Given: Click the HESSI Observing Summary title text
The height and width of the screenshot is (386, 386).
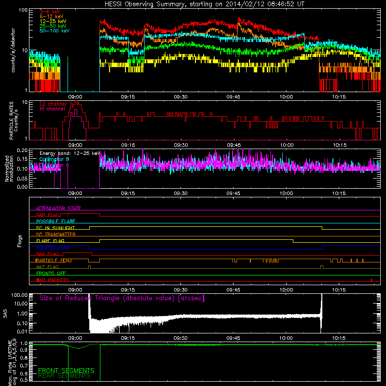Looking at the screenshot, I should click(204, 4).
